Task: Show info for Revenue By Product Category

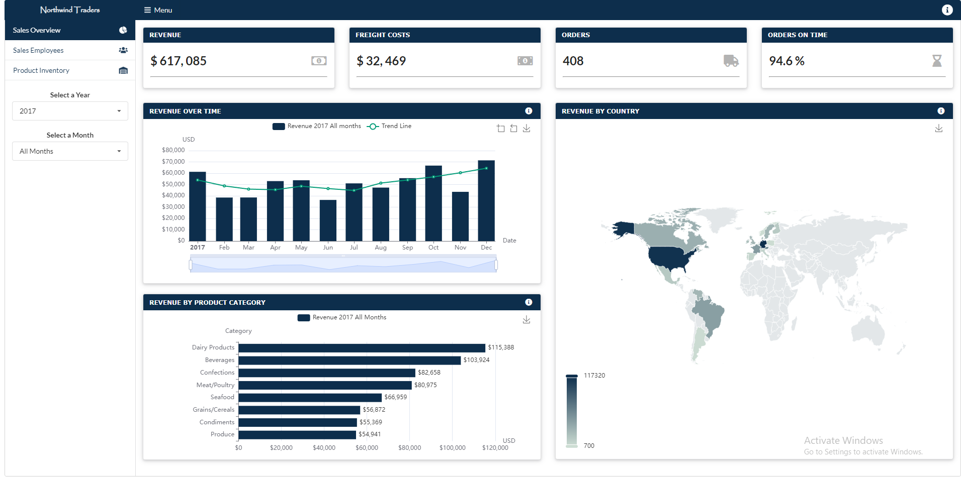Action: (x=529, y=302)
